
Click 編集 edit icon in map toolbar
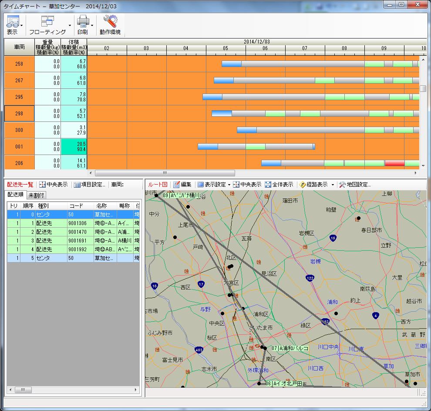[177, 185]
